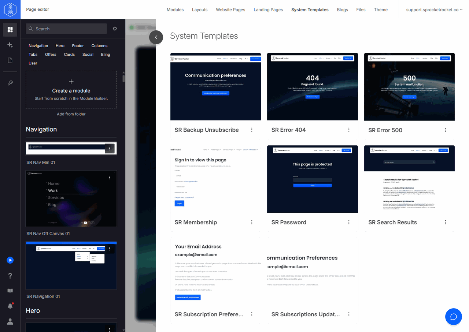Open the user profile icon
469x332 pixels.
(10, 321)
